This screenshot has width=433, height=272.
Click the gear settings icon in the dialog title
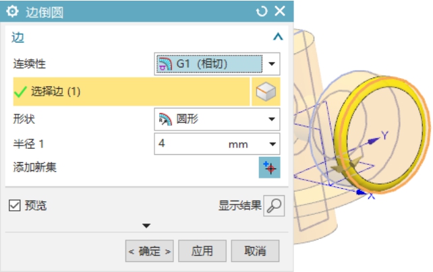pyautogui.click(x=12, y=11)
